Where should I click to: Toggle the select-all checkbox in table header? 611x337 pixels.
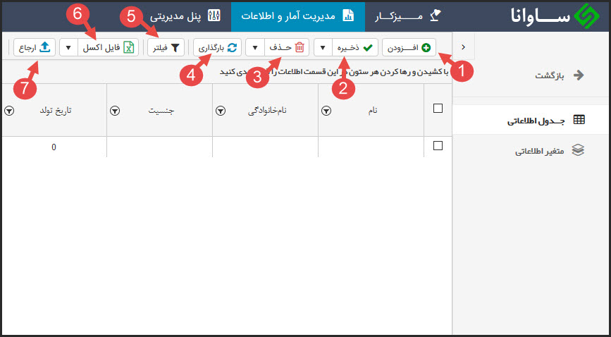[438, 109]
